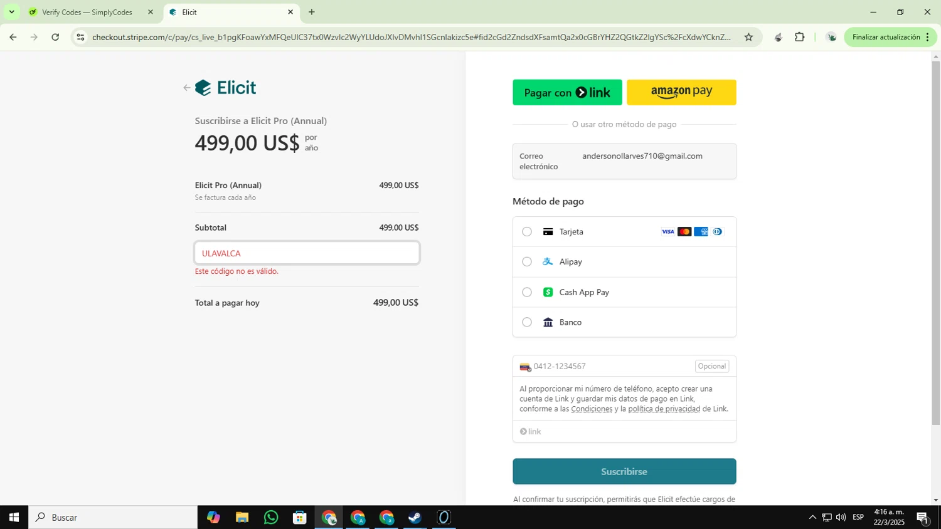The height and width of the screenshot is (529, 941).
Task: Click the American Express logo
Action: pos(701,232)
